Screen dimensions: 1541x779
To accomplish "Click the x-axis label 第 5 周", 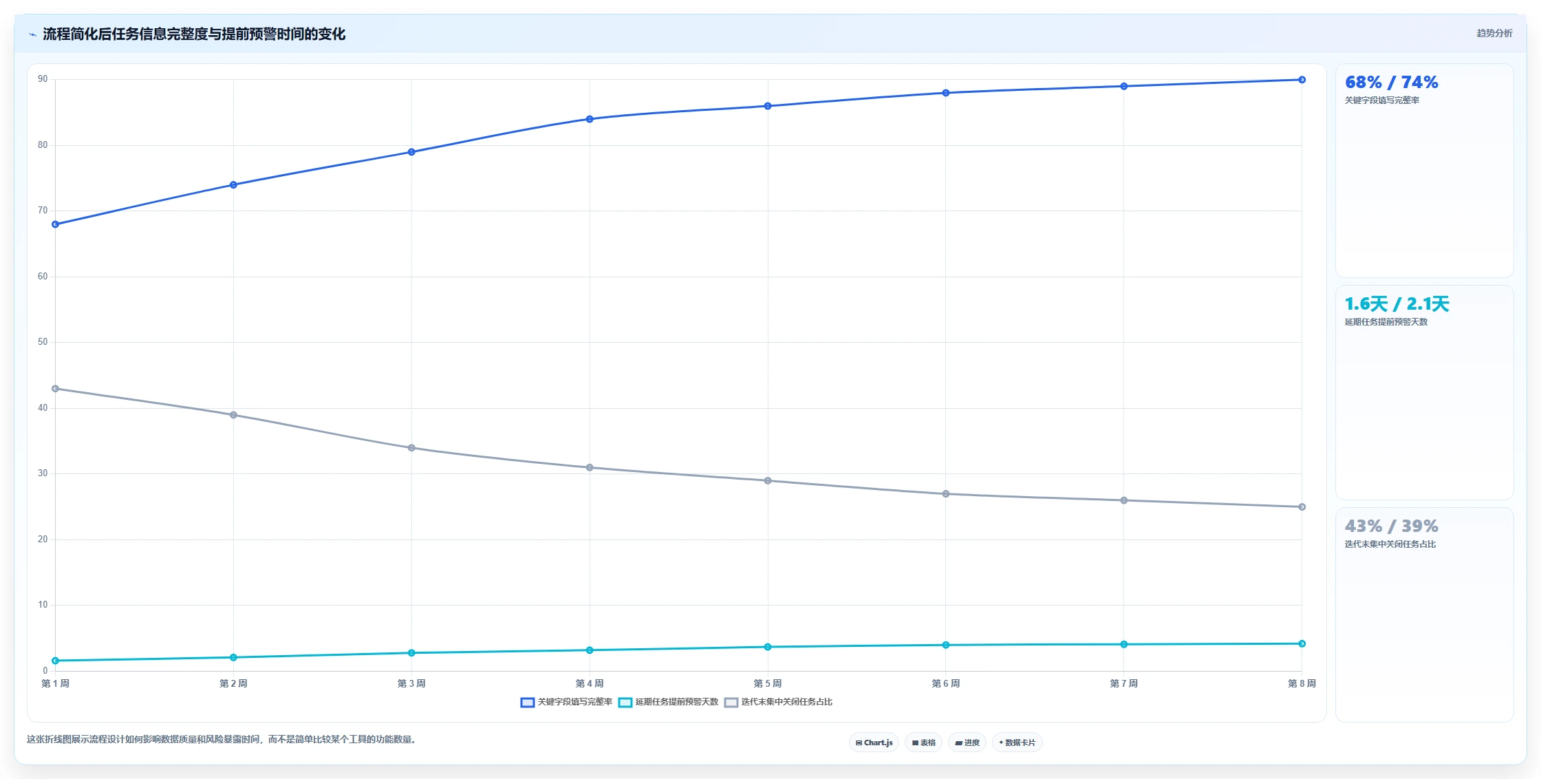I will tap(768, 683).
